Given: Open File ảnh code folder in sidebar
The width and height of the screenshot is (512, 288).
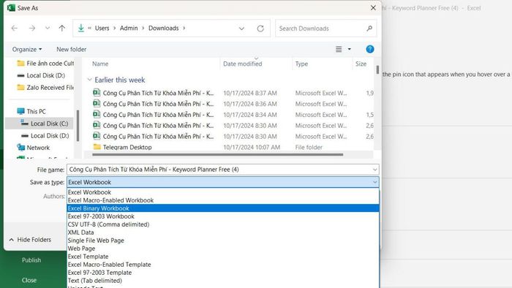Looking at the screenshot, I should tap(45, 64).
